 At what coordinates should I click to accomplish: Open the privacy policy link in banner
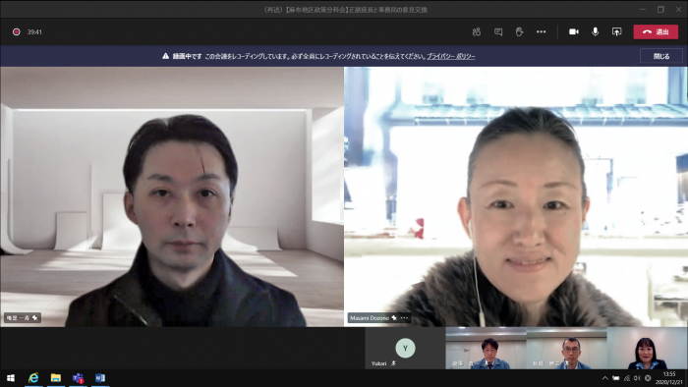click(x=450, y=56)
